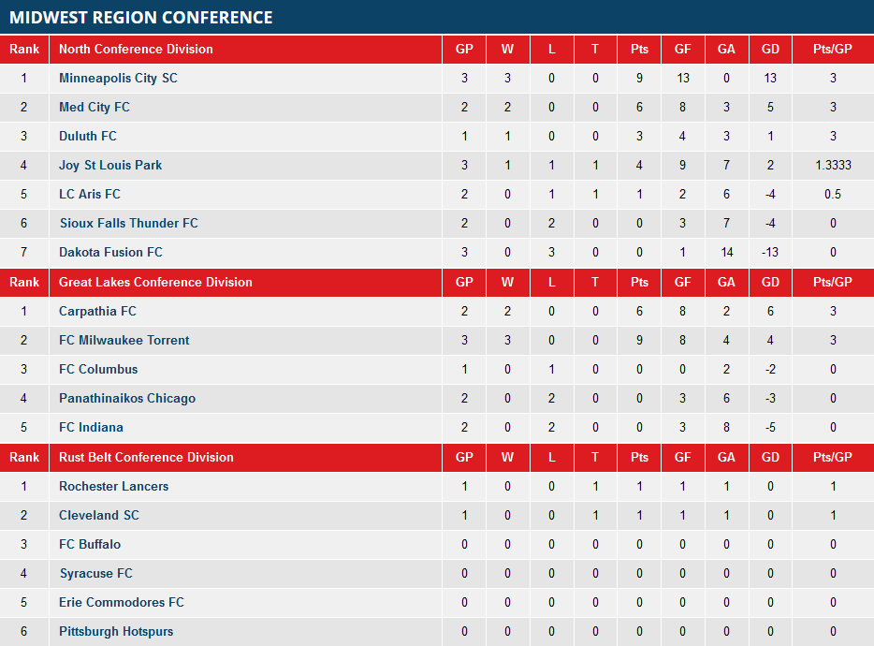Select the Rochester Lancers team link
The image size is (874, 646).
click(113, 487)
